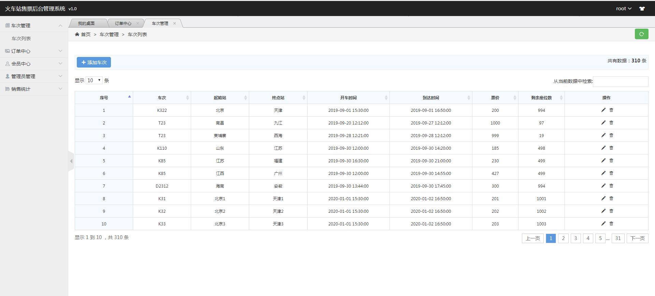
Task: Go to next page 下一页
Action: click(x=637, y=238)
